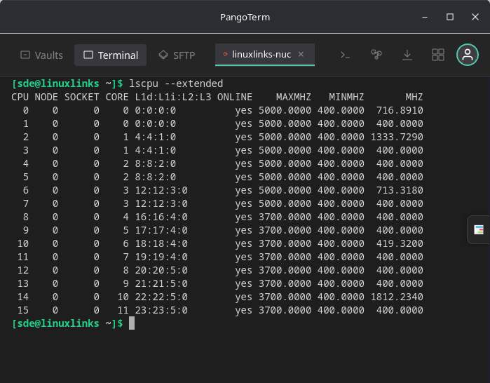
Task: Click cache value 16:16:4:0
Action: 161,217
